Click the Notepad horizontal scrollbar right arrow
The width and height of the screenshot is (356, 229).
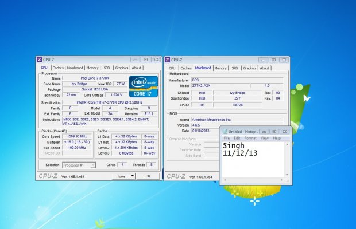(x=281, y=180)
